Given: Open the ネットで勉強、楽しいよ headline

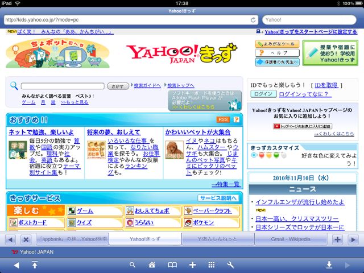Looking at the screenshot, I should coord(41,133).
